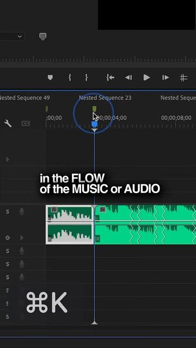The width and height of the screenshot is (196, 348).
Task: Solo the third empty audio track below clips
Action: tap(8, 277)
